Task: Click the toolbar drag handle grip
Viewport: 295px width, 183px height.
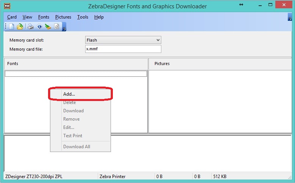Action: (x=6, y=26)
